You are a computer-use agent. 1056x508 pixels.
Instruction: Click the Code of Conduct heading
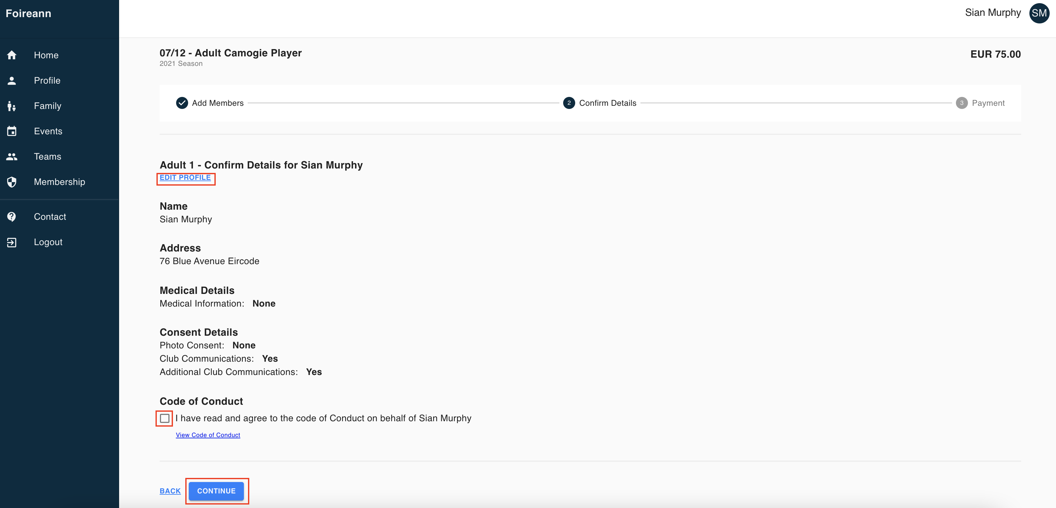201,401
